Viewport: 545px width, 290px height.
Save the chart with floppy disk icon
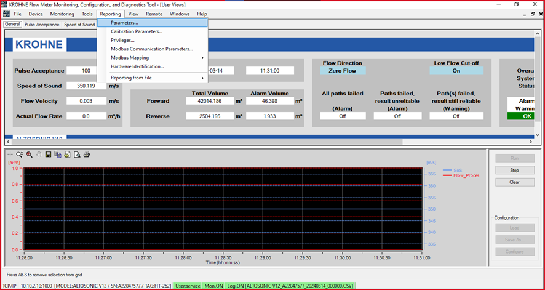[x=49, y=155]
